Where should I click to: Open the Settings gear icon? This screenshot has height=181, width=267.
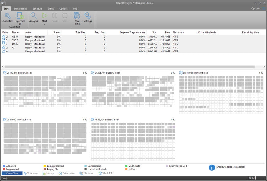click(88, 16)
